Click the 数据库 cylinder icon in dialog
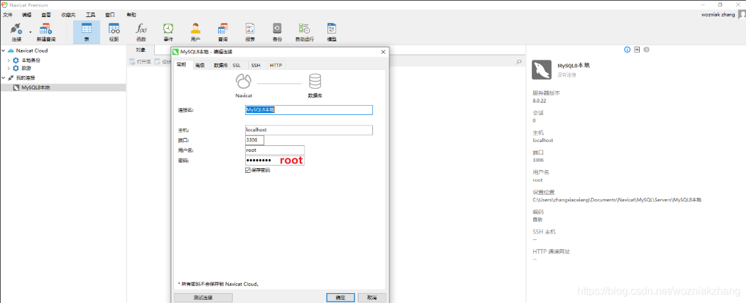This screenshot has height=303, width=746. (x=315, y=82)
